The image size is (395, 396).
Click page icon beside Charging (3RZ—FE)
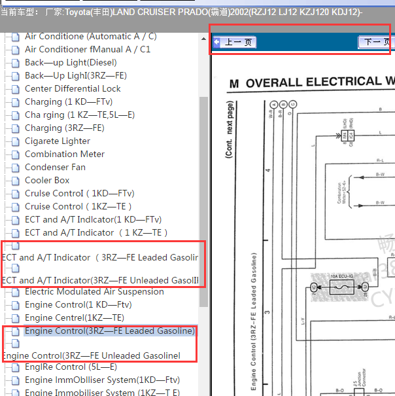pyautogui.click(x=16, y=128)
